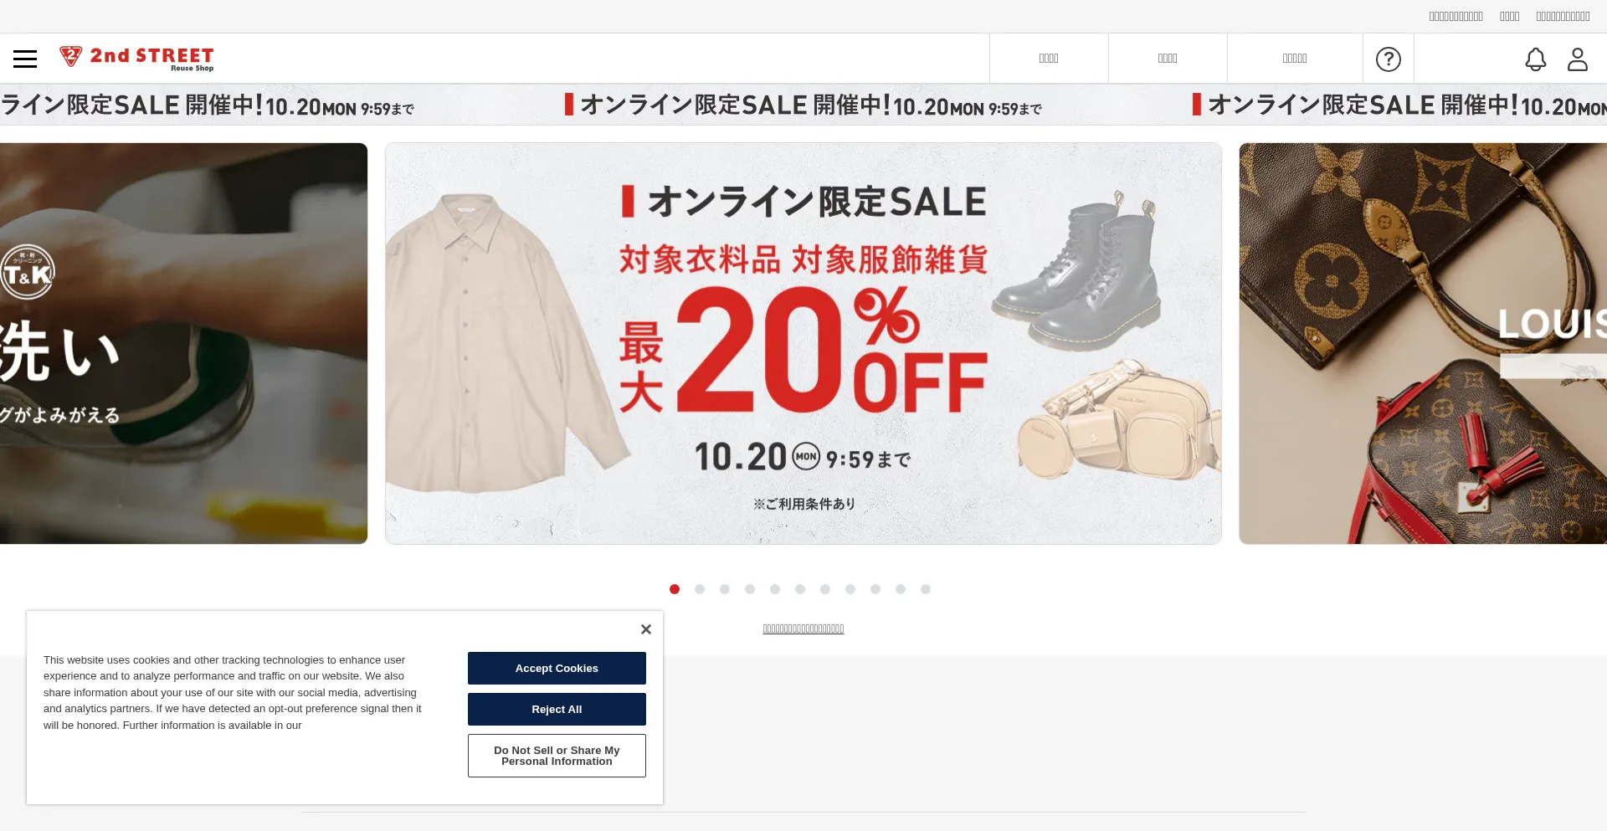Image resolution: width=1607 pixels, height=831 pixels.
Task: Open the hamburger menu
Action: pos(25,59)
